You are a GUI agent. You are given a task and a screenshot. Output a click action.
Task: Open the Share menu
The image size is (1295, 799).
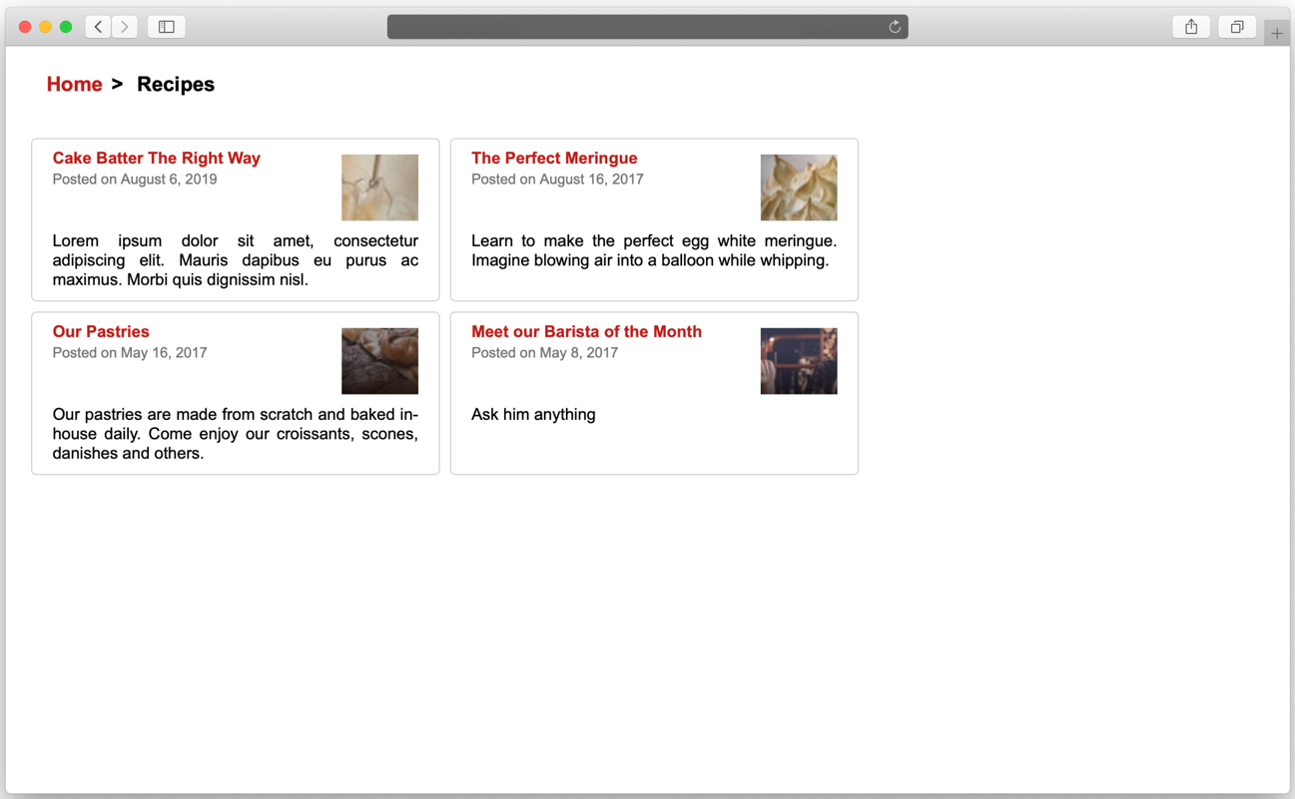pos(1190,26)
